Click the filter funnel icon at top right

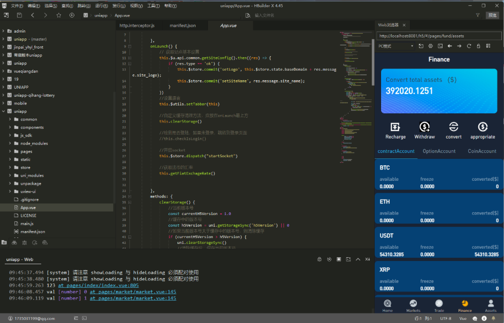click(478, 15)
